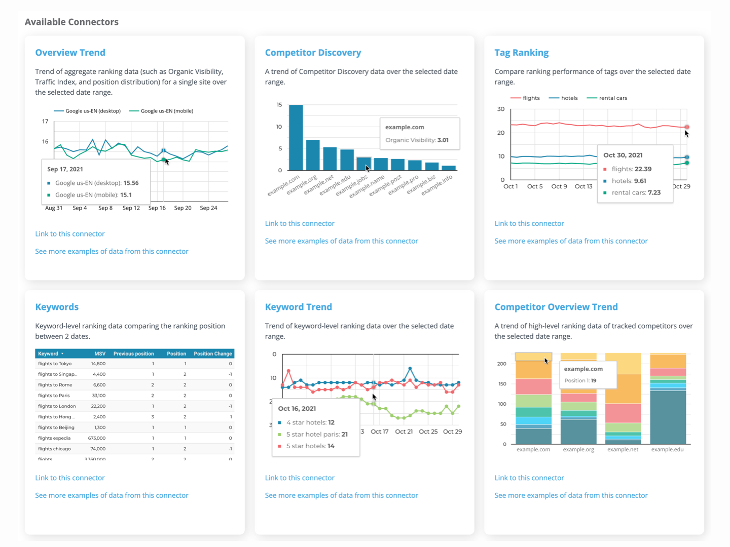
Task: Click Keywords' Link to this connector
Action: pyautogui.click(x=70, y=478)
